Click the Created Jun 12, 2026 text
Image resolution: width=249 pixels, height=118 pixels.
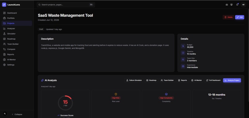(49, 20)
